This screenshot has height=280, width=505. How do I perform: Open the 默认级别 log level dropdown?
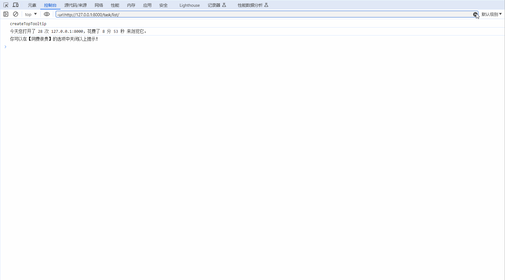coord(492,14)
